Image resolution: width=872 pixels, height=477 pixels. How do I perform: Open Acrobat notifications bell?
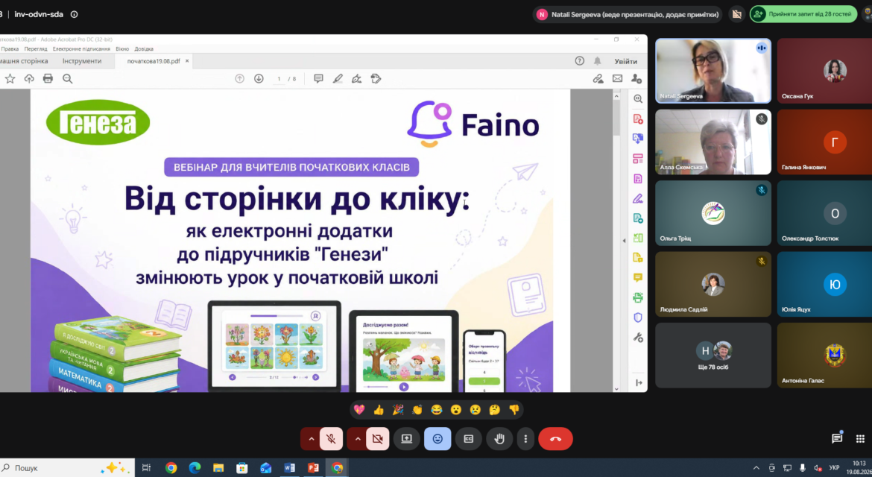[597, 60]
